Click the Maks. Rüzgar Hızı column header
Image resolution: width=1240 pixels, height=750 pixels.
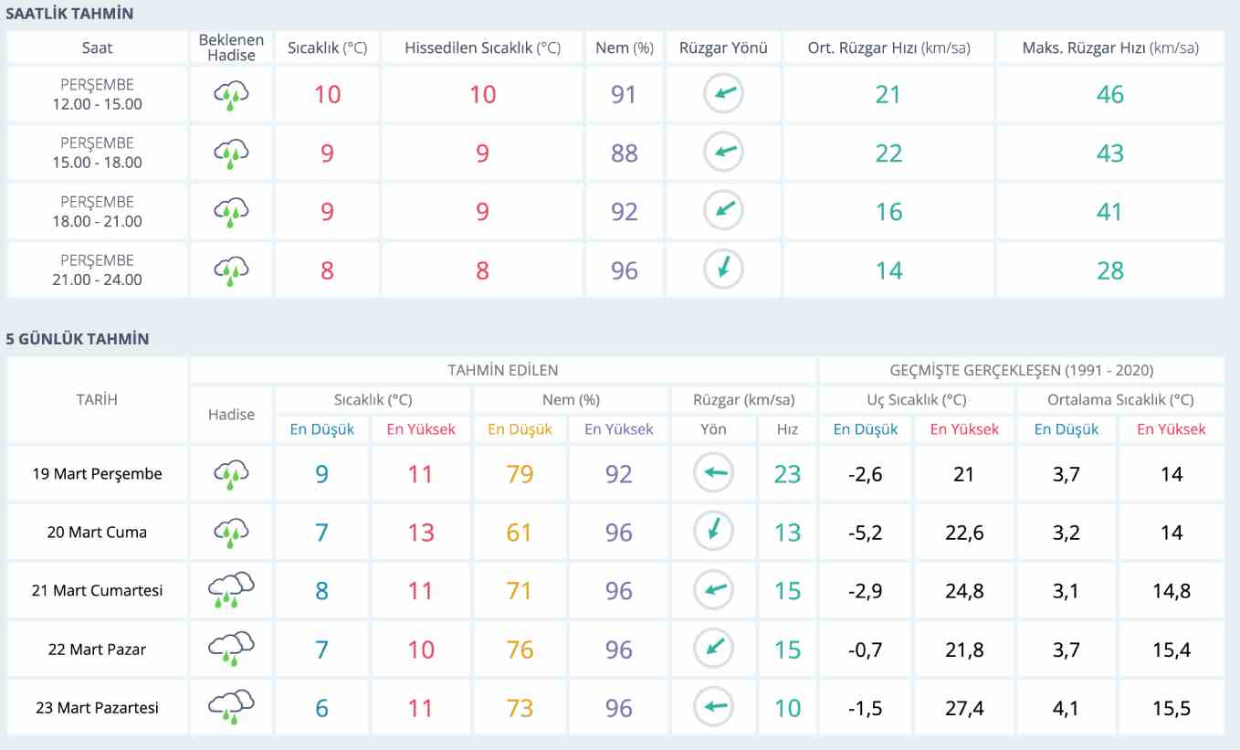pyautogui.click(x=1109, y=48)
